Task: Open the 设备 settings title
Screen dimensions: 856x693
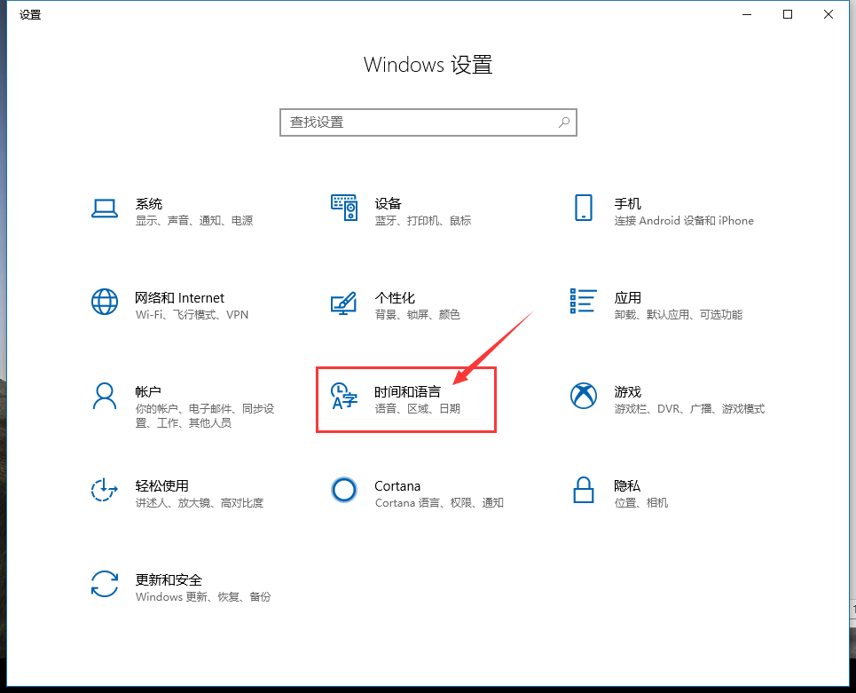Action: pos(389,204)
